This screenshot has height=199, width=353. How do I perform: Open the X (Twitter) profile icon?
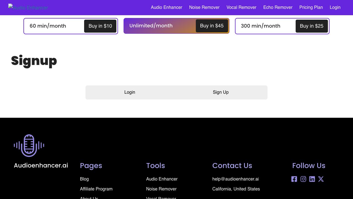tap(321, 179)
